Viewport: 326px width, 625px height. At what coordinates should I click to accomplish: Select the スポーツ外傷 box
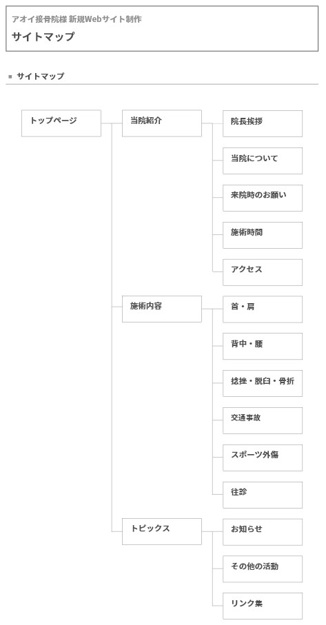pos(262,458)
